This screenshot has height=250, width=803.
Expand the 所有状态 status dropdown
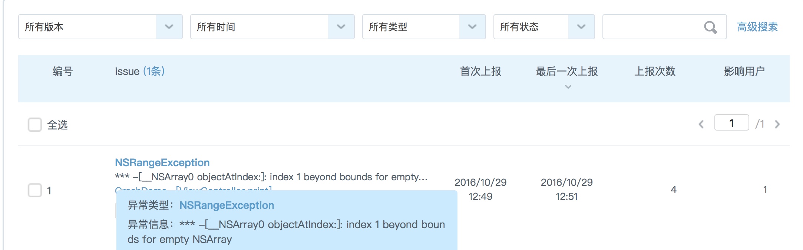[x=581, y=27]
